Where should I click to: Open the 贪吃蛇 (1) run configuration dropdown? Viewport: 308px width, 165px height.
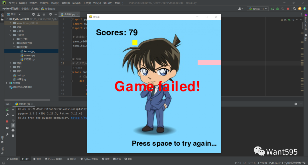[258, 9]
